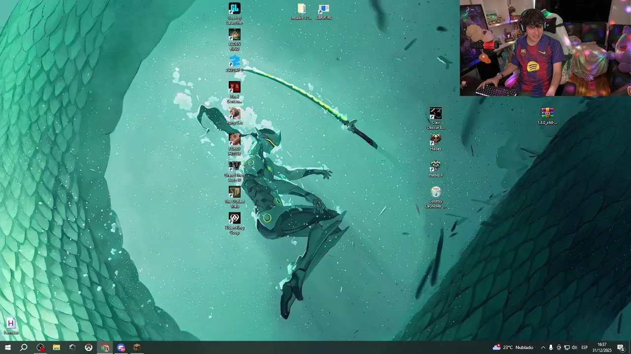Open The Outlast Trials shortcut

235,197
